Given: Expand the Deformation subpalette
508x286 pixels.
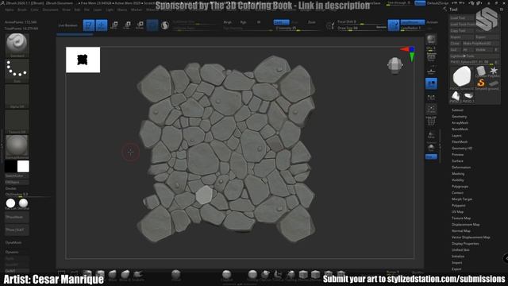Looking at the screenshot, I should pyautogui.click(x=461, y=168).
